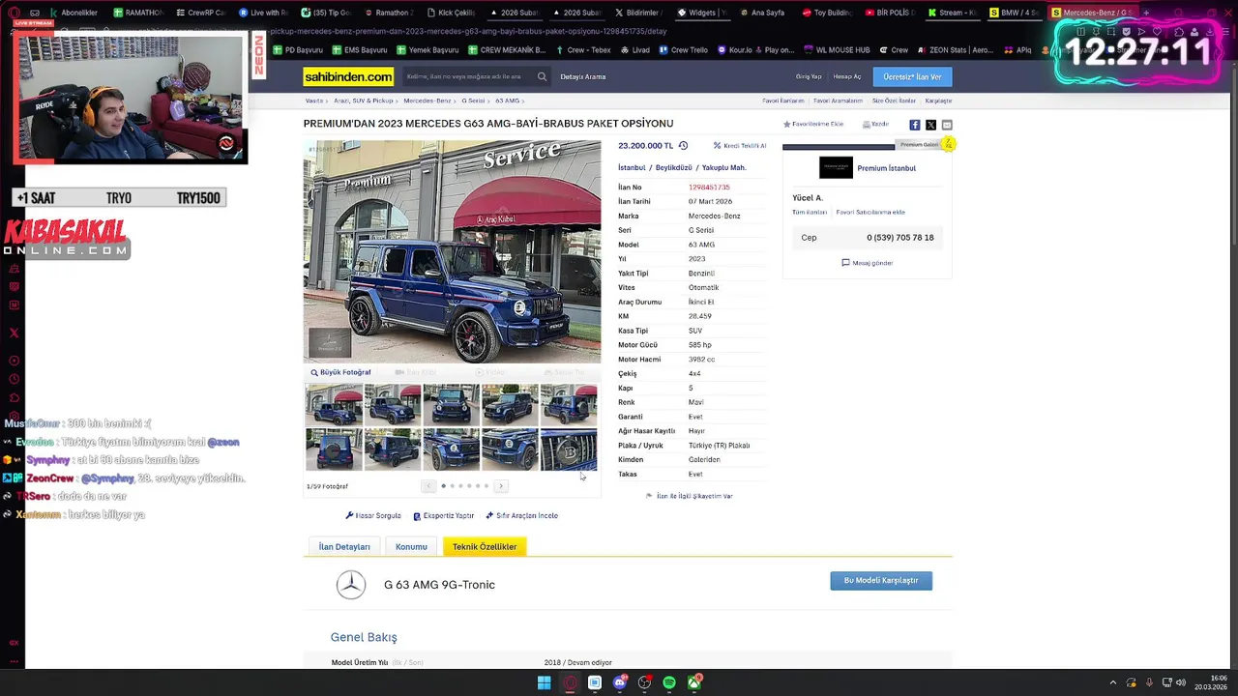Screen dimensions: 1238x696
Task: Click the X icon in browser sidebar
Action: (x=14, y=333)
